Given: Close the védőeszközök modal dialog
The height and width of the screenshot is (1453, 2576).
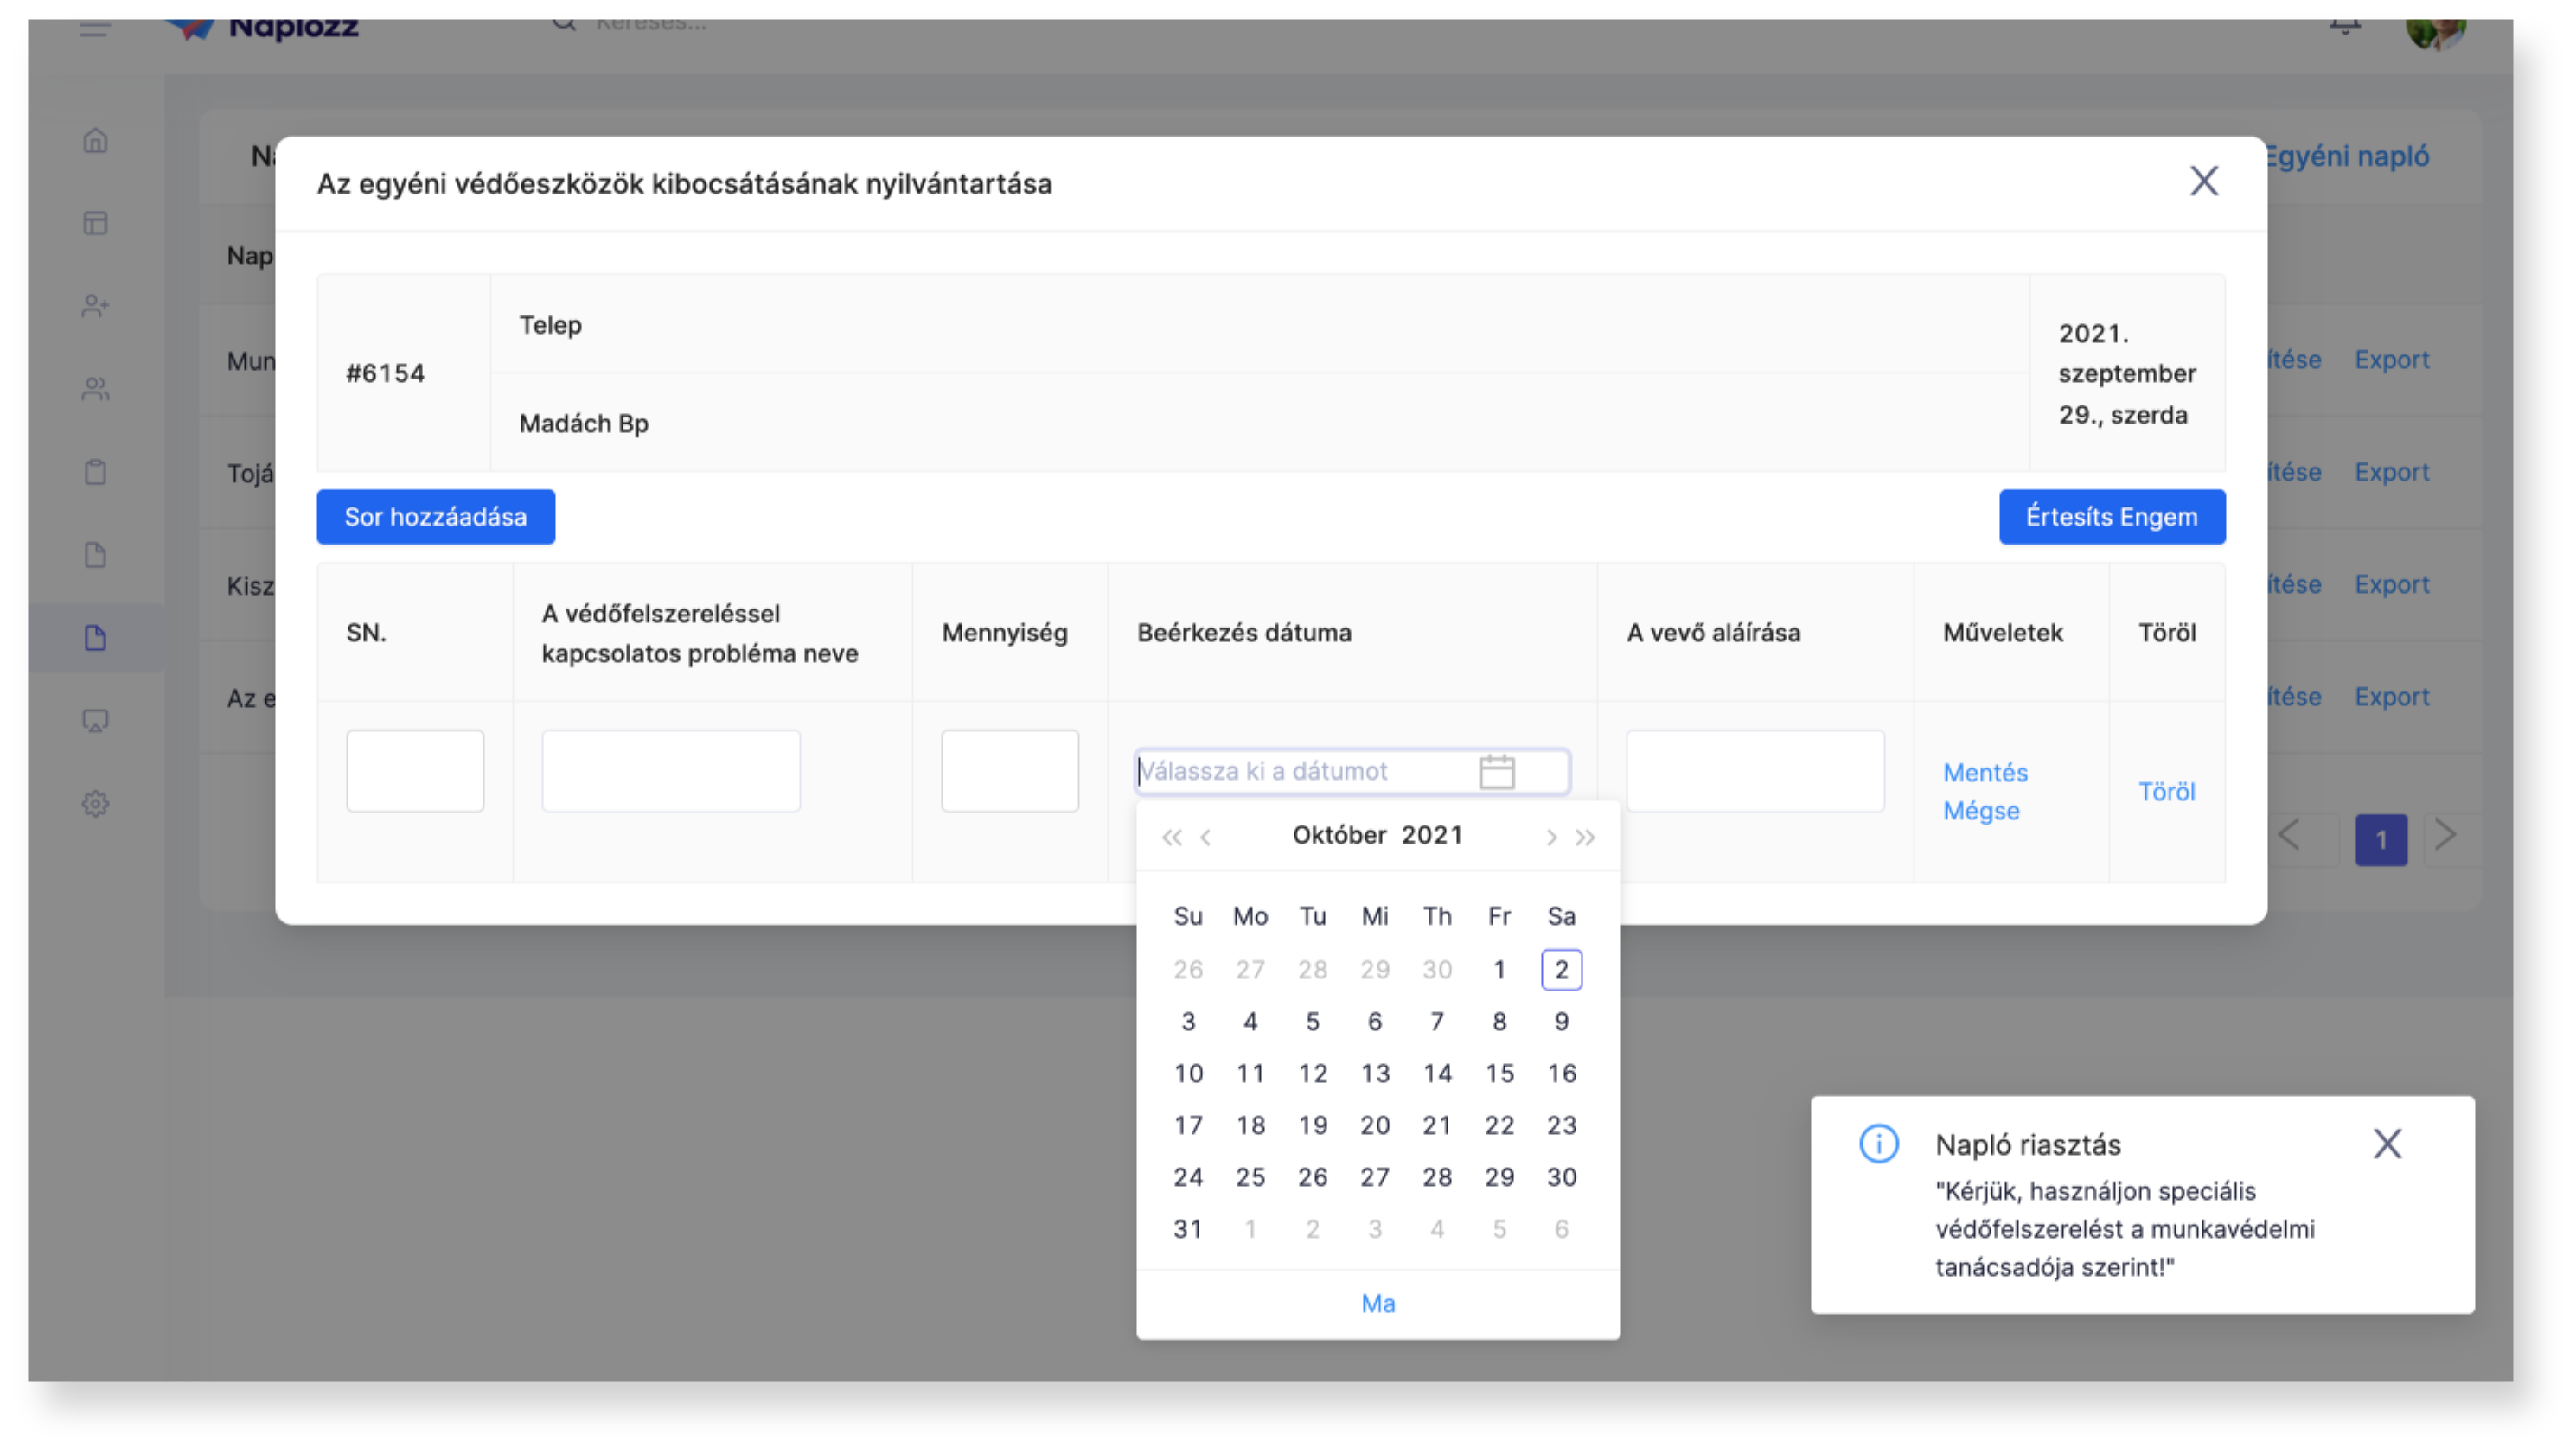Looking at the screenshot, I should pos(2204,182).
